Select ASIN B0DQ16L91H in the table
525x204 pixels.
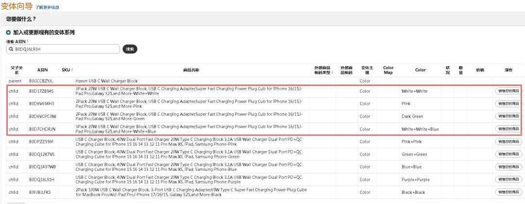pyautogui.click(x=41, y=180)
